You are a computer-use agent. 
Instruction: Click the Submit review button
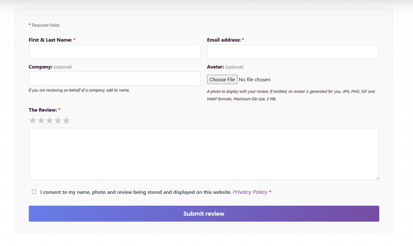(x=204, y=213)
